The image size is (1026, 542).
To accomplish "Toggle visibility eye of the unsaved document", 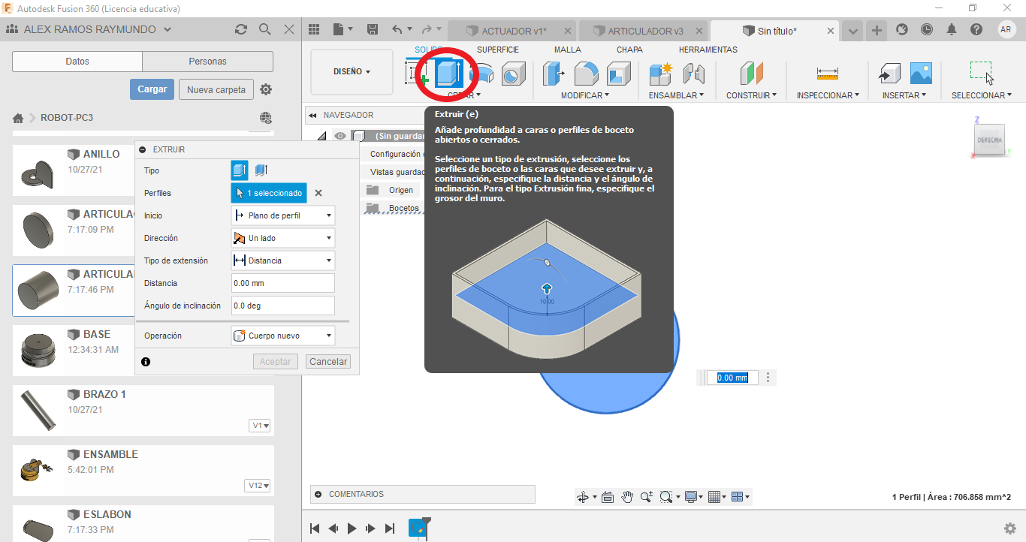I will point(340,136).
